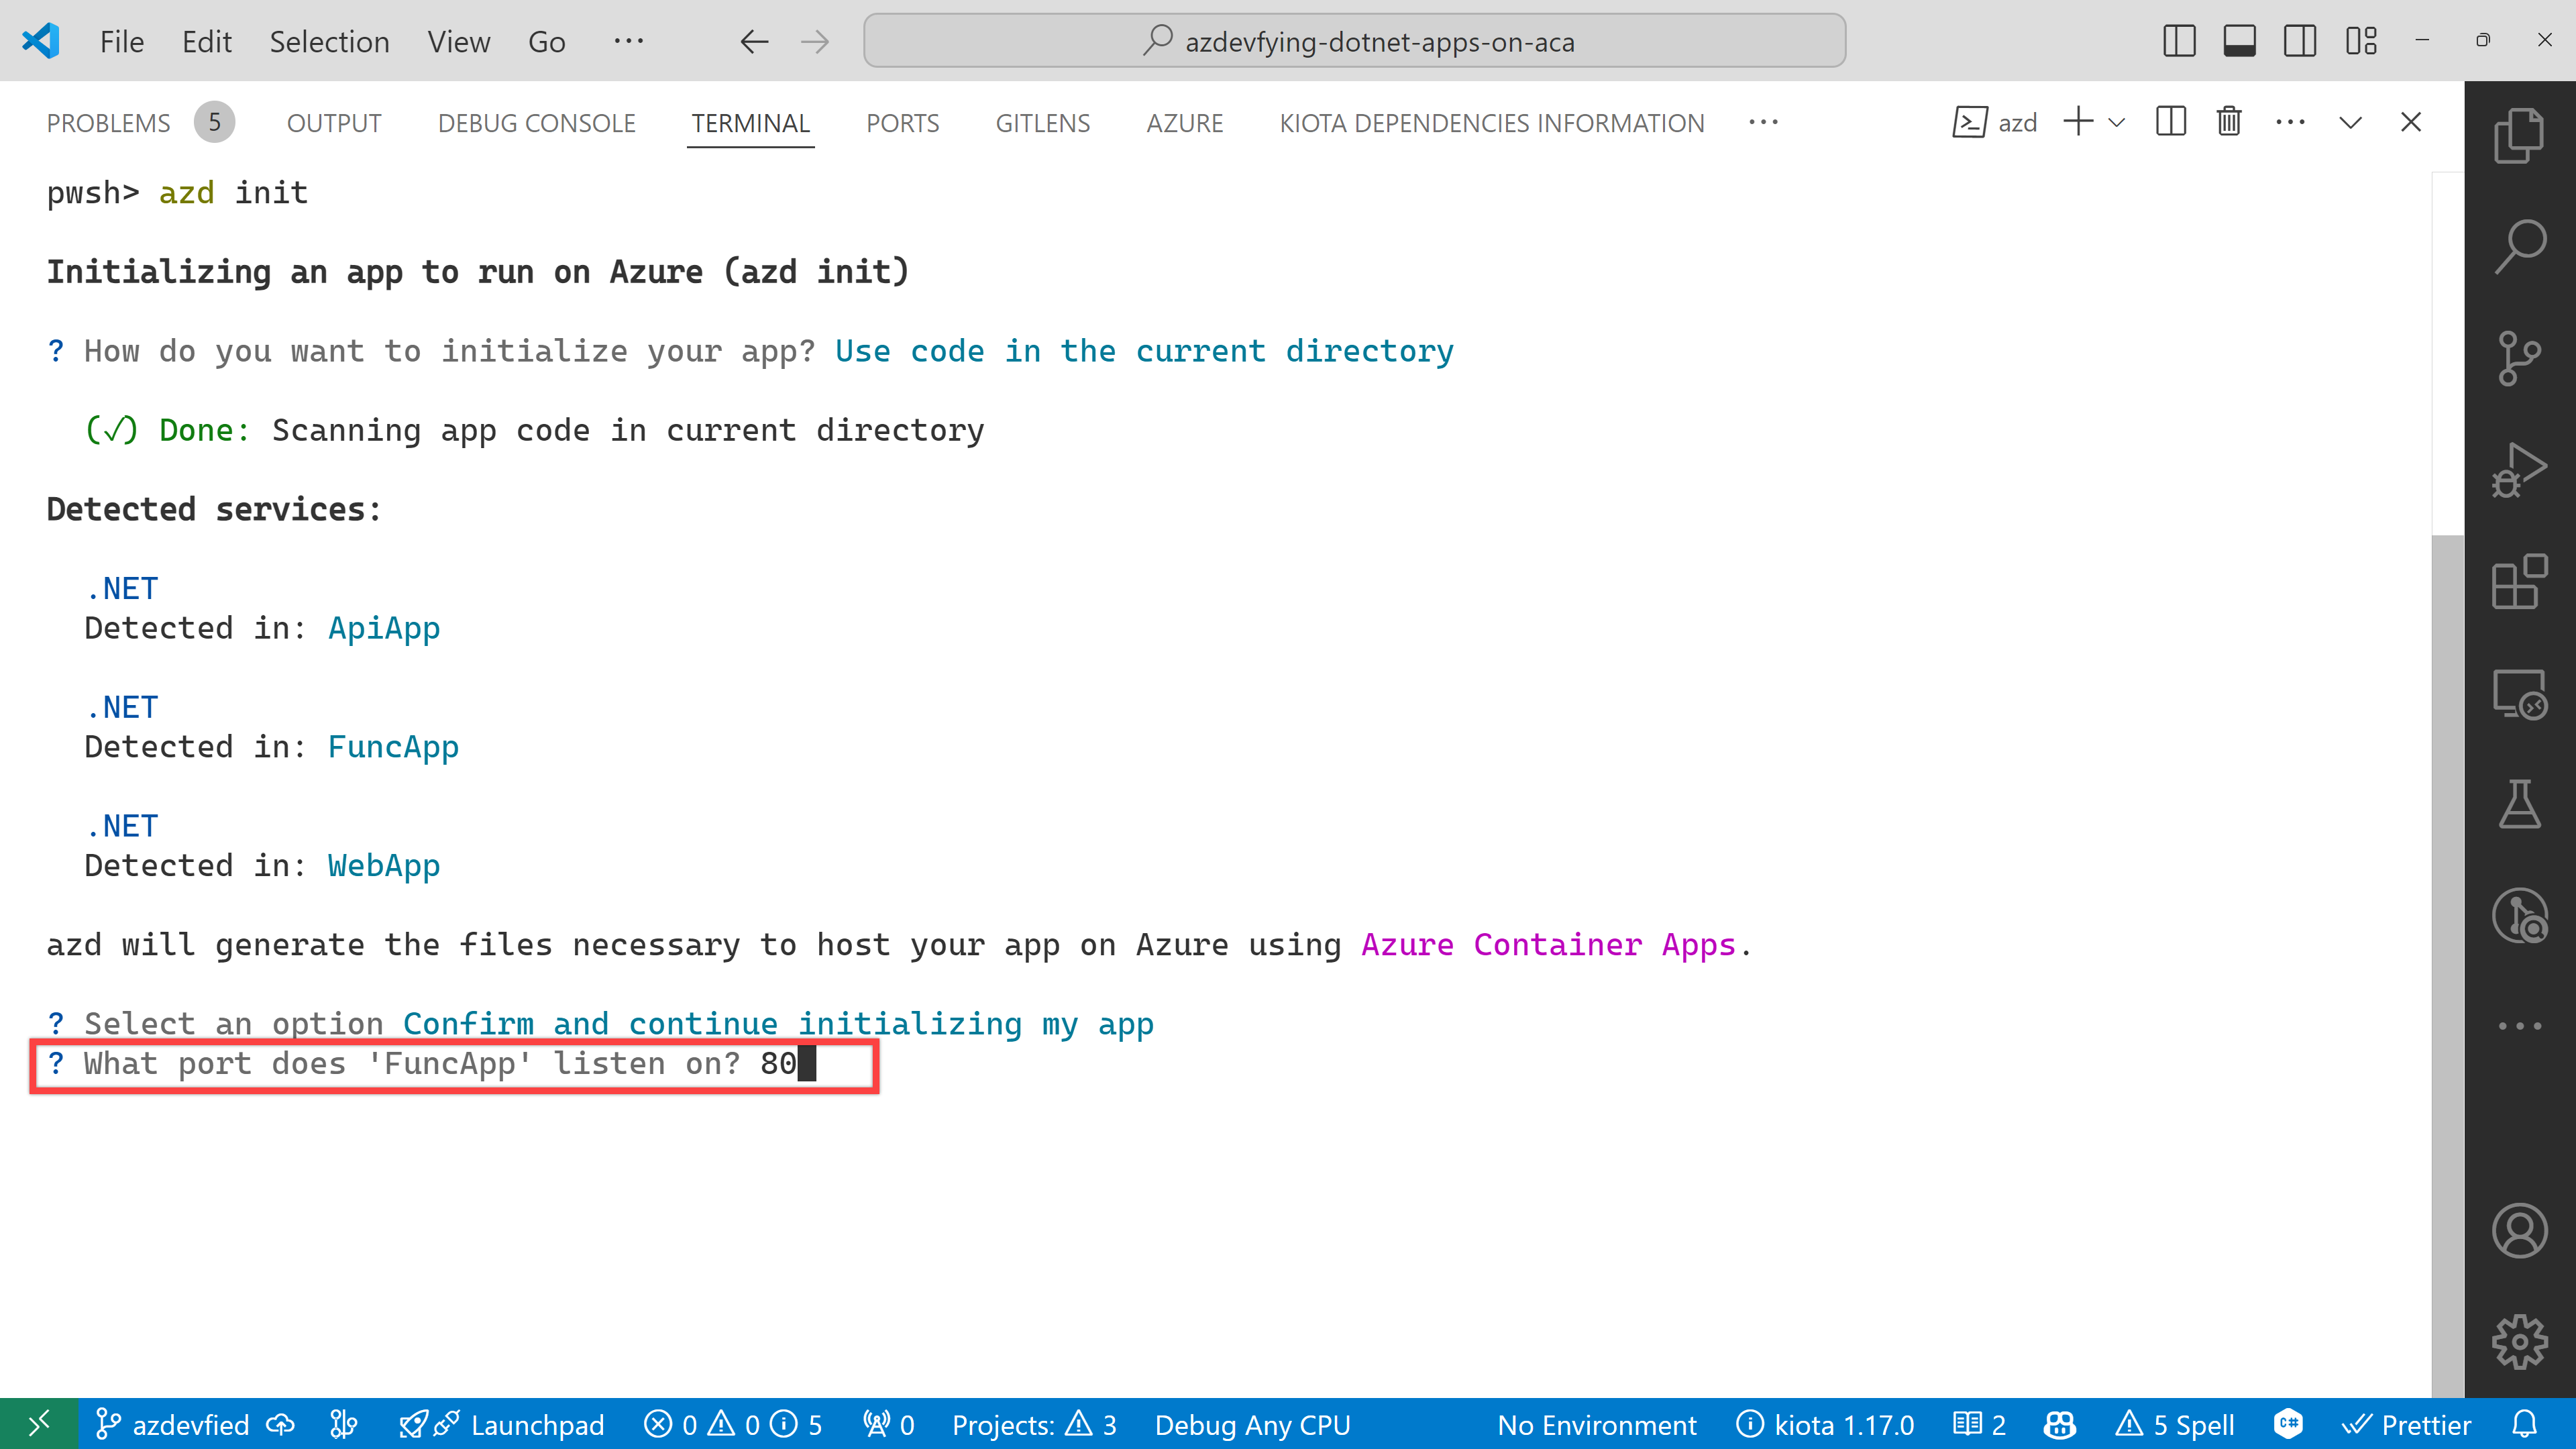Image resolution: width=2576 pixels, height=1449 pixels.
Task: Open the Go menu
Action: [x=547, y=42]
